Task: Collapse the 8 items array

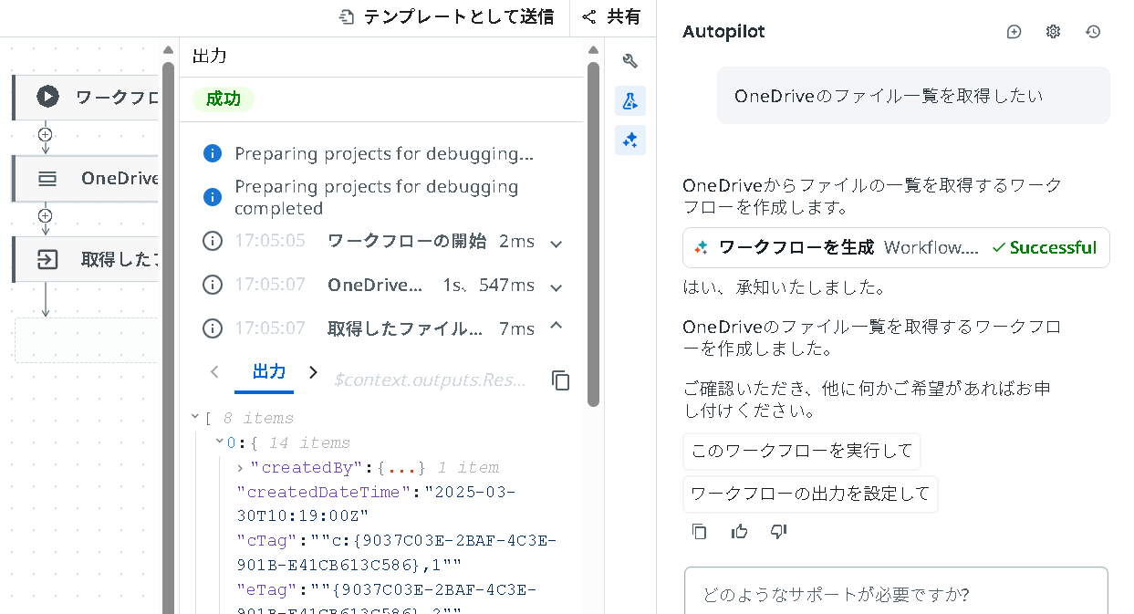Action: (x=194, y=417)
